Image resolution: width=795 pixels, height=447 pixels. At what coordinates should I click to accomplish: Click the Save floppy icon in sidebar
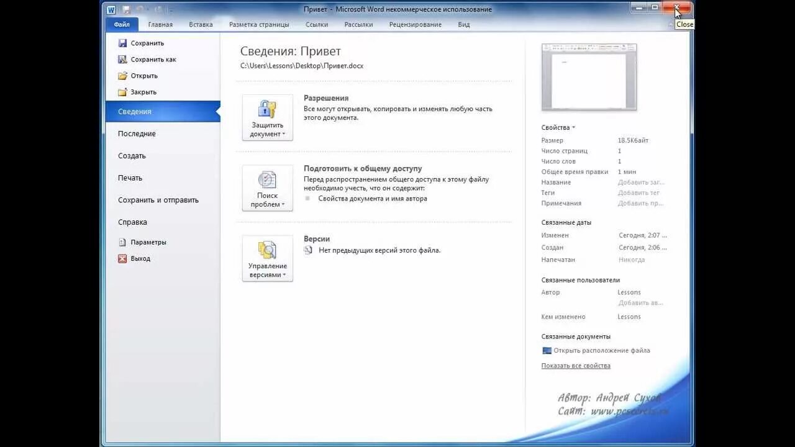122,43
